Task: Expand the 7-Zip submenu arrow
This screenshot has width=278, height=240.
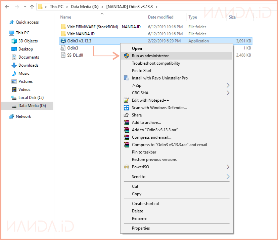Action: [228, 85]
